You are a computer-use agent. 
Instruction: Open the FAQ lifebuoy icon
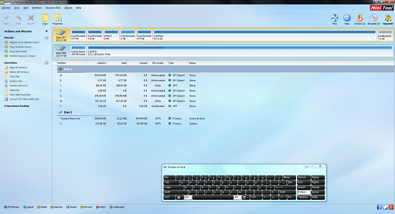tap(334, 20)
